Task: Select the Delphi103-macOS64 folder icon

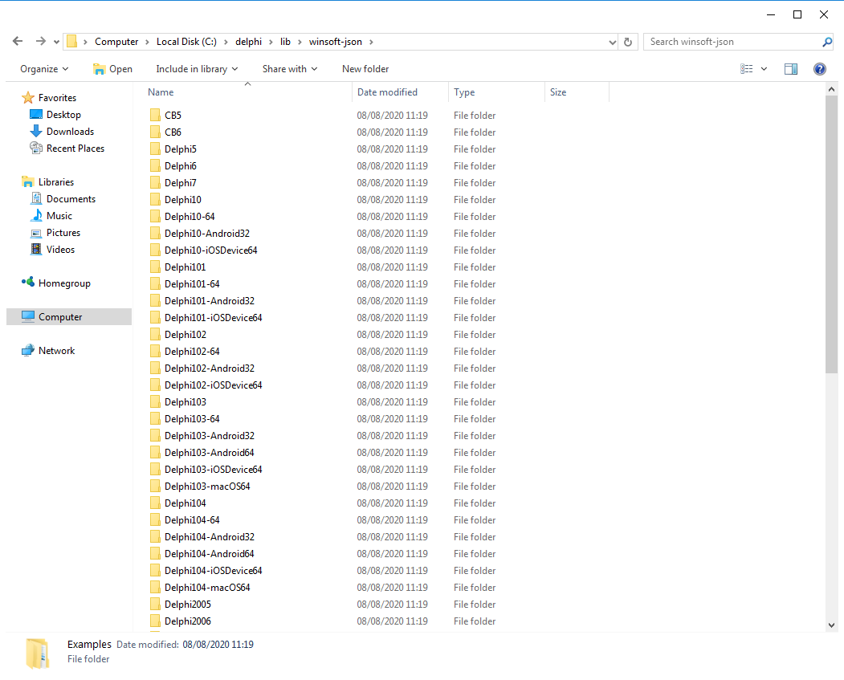Action: (x=155, y=487)
